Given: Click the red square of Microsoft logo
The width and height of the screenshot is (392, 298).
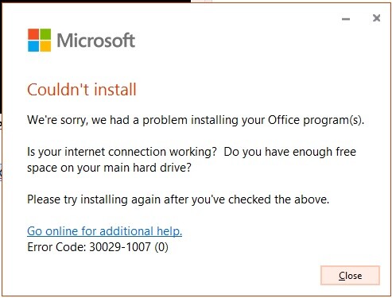Looking at the screenshot, I should 33,34.
